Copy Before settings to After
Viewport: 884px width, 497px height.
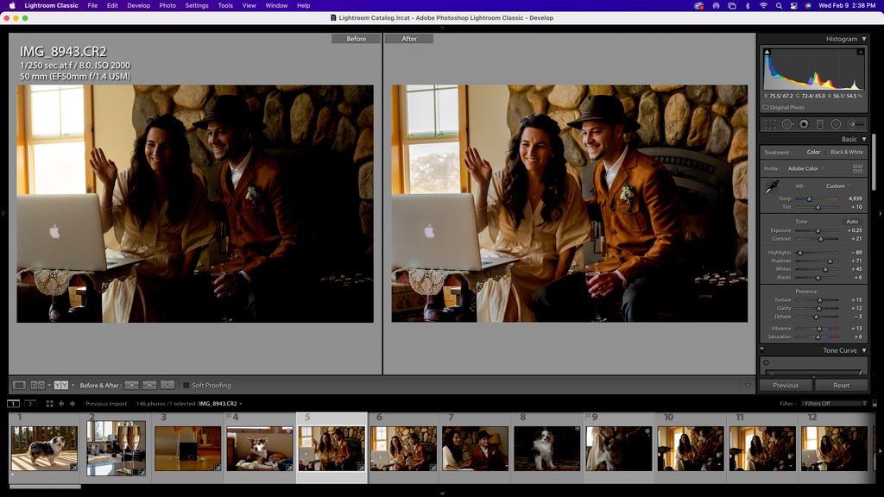[x=131, y=386]
